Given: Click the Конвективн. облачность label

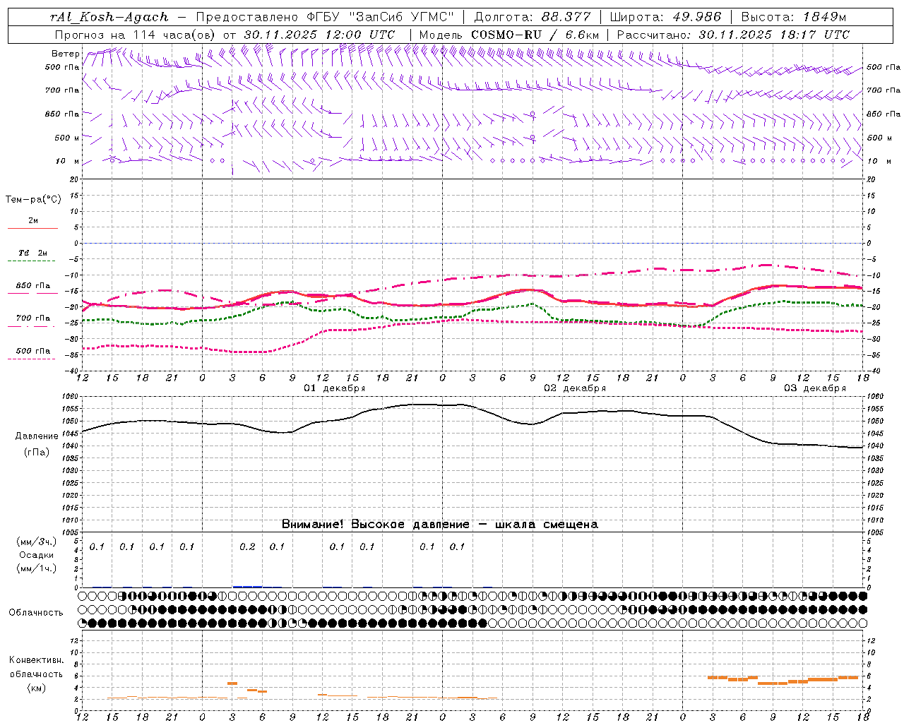Looking at the screenshot, I should tap(36, 667).
